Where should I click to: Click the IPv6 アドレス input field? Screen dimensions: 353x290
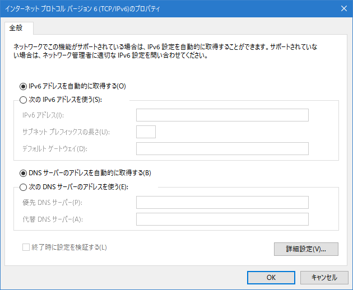tap(222, 115)
